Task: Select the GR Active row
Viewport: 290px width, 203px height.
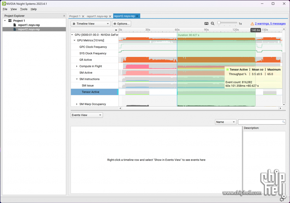Action: pyautogui.click(x=94, y=60)
